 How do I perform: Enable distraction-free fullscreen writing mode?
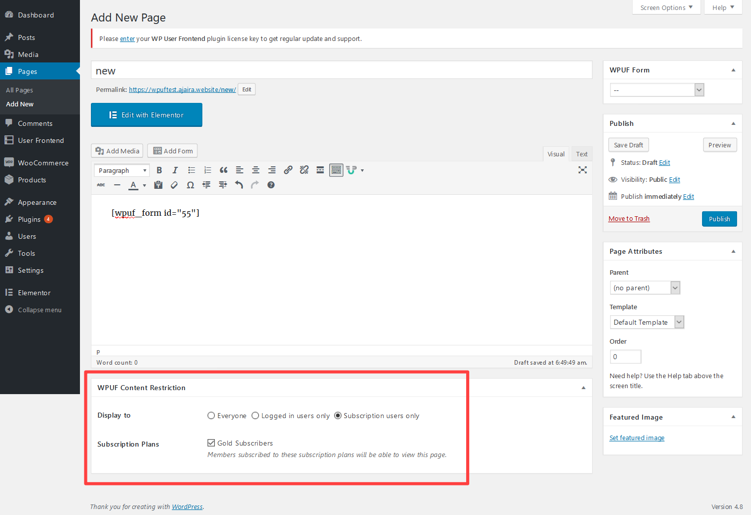(582, 170)
